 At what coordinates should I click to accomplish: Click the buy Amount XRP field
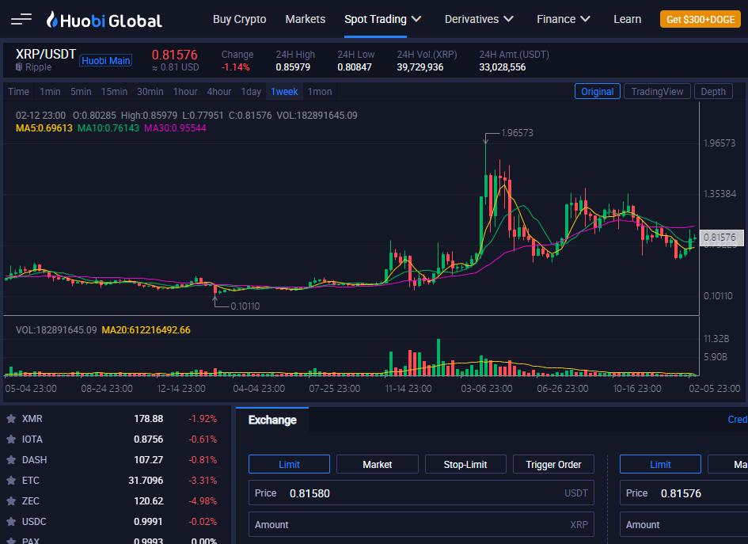(421, 524)
